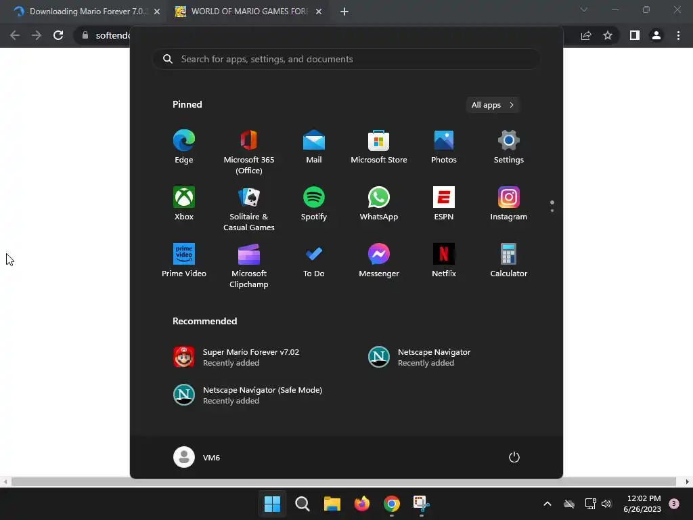Open the volume control in the tray
This screenshot has width=693, height=520.
coord(606,504)
